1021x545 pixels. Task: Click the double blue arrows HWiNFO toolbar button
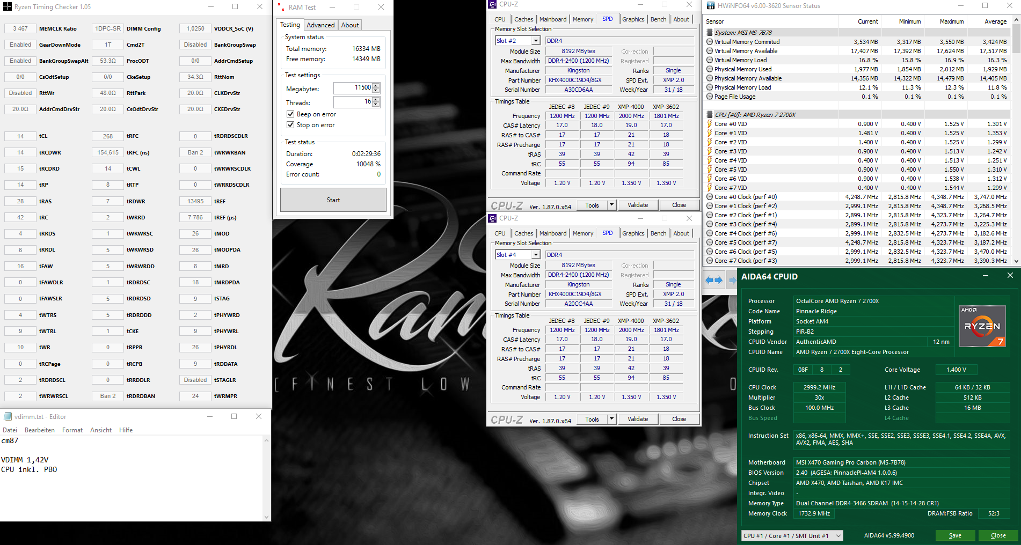(713, 280)
